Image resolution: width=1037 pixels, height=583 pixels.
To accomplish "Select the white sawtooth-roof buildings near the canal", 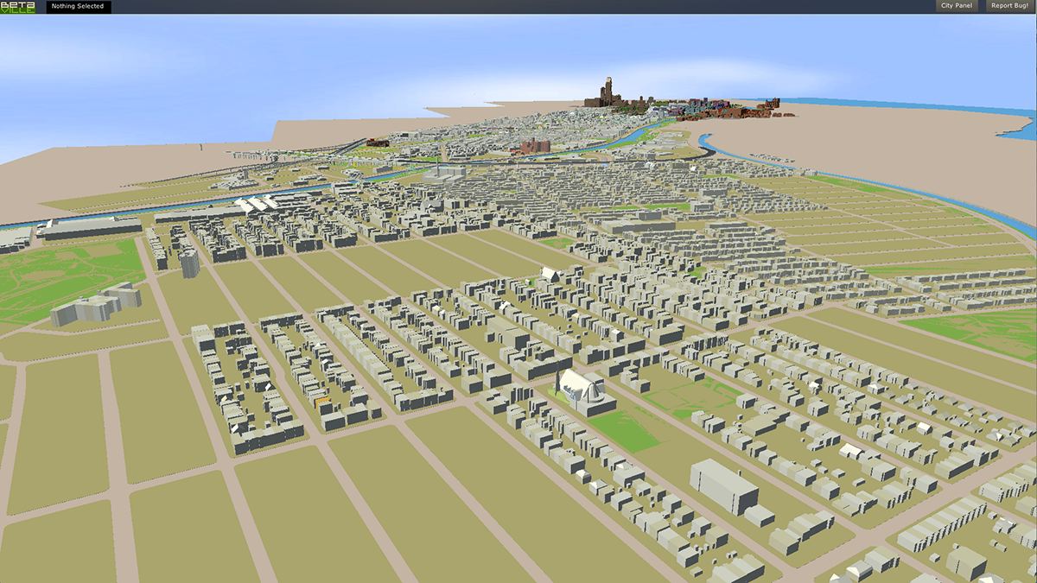I will pyautogui.click(x=257, y=206).
